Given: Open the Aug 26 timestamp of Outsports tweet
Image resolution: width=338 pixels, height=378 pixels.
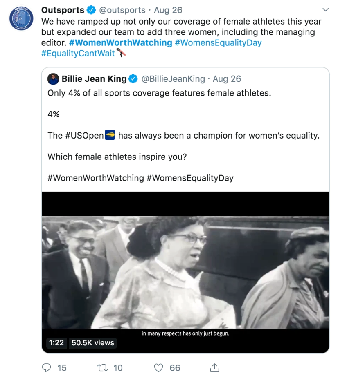Looking at the screenshot, I should [168, 10].
